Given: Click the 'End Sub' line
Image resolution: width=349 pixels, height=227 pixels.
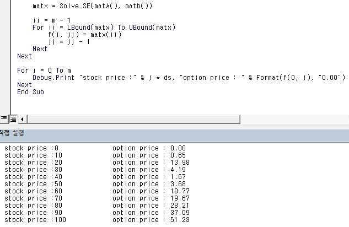Looking at the screenshot, I should (30, 92).
